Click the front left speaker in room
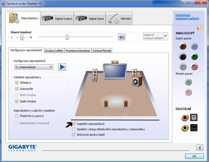This screenshot has height=162, width=209. click(x=95, y=75)
